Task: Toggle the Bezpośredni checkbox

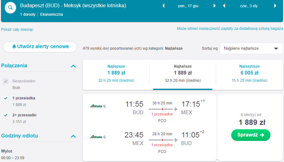Action: pyautogui.click(x=6, y=81)
